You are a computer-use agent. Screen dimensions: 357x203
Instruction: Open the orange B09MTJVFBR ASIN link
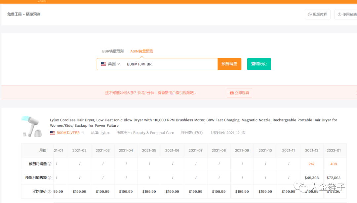pos(68,133)
